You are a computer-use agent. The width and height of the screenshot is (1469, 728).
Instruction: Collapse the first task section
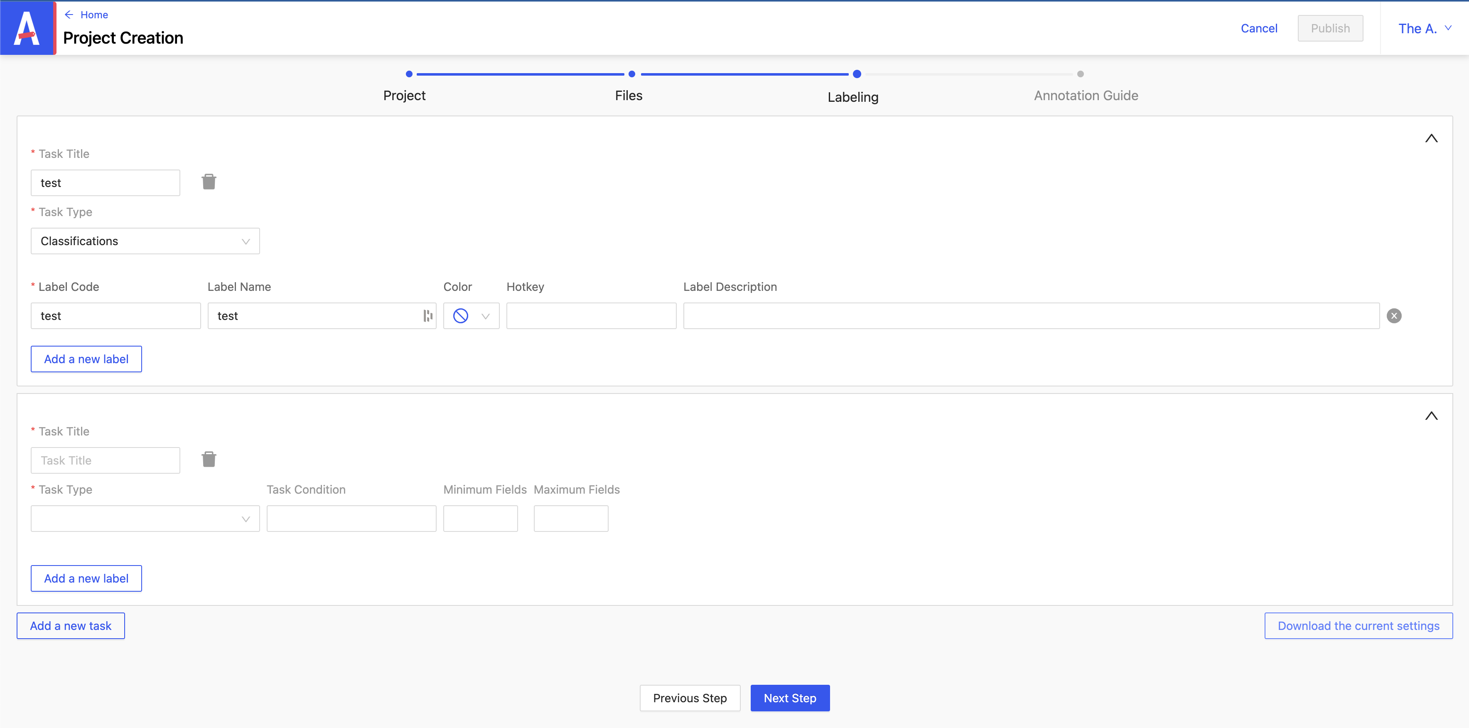coord(1432,138)
